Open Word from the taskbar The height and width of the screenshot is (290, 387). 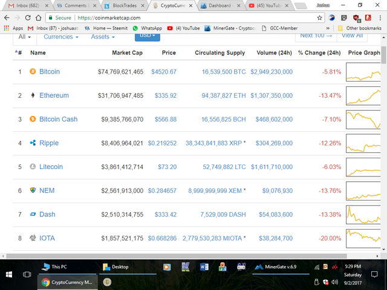click(204, 267)
